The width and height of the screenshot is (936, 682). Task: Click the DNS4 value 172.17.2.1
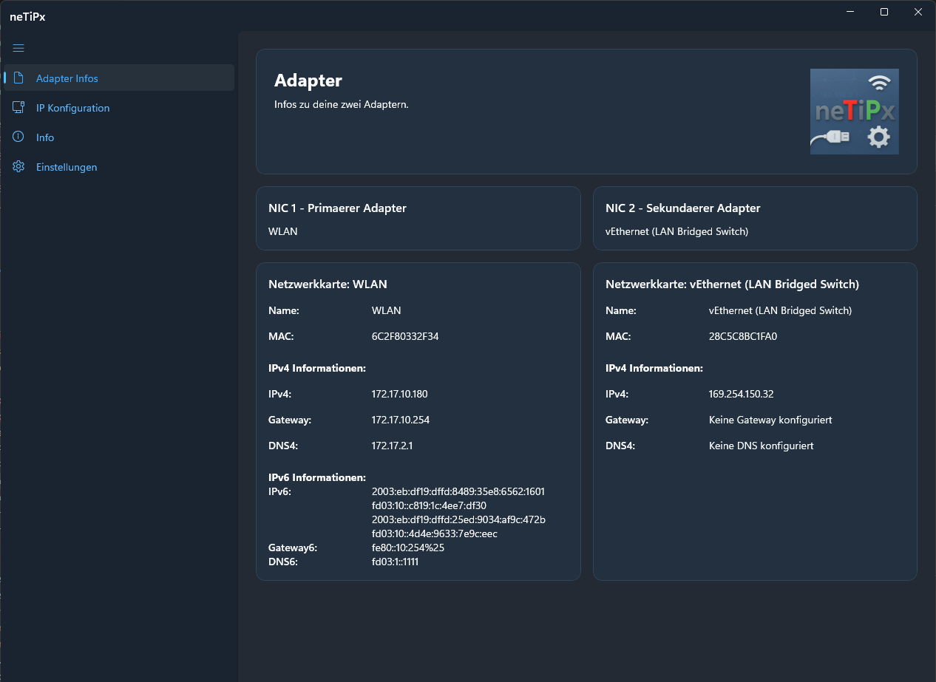[x=392, y=446]
